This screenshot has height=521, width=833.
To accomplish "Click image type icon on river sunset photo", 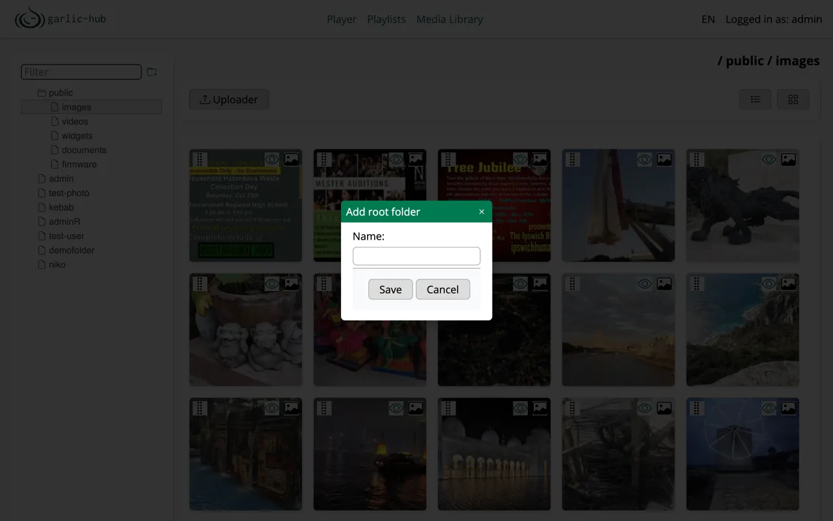I will pyautogui.click(x=664, y=283).
